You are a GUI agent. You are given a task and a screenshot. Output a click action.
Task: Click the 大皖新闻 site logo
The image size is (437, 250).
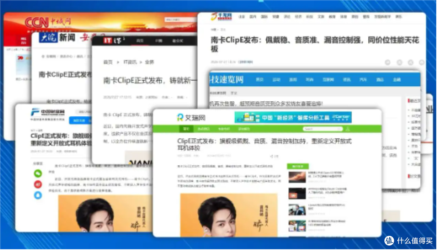57,37
